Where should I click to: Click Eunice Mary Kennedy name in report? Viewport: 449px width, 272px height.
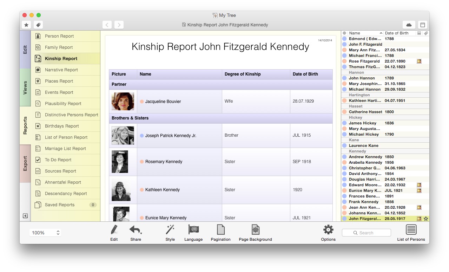pos(166,218)
